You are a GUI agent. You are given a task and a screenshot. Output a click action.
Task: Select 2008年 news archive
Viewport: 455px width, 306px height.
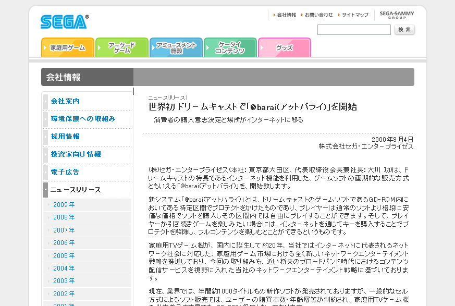tap(64, 217)
